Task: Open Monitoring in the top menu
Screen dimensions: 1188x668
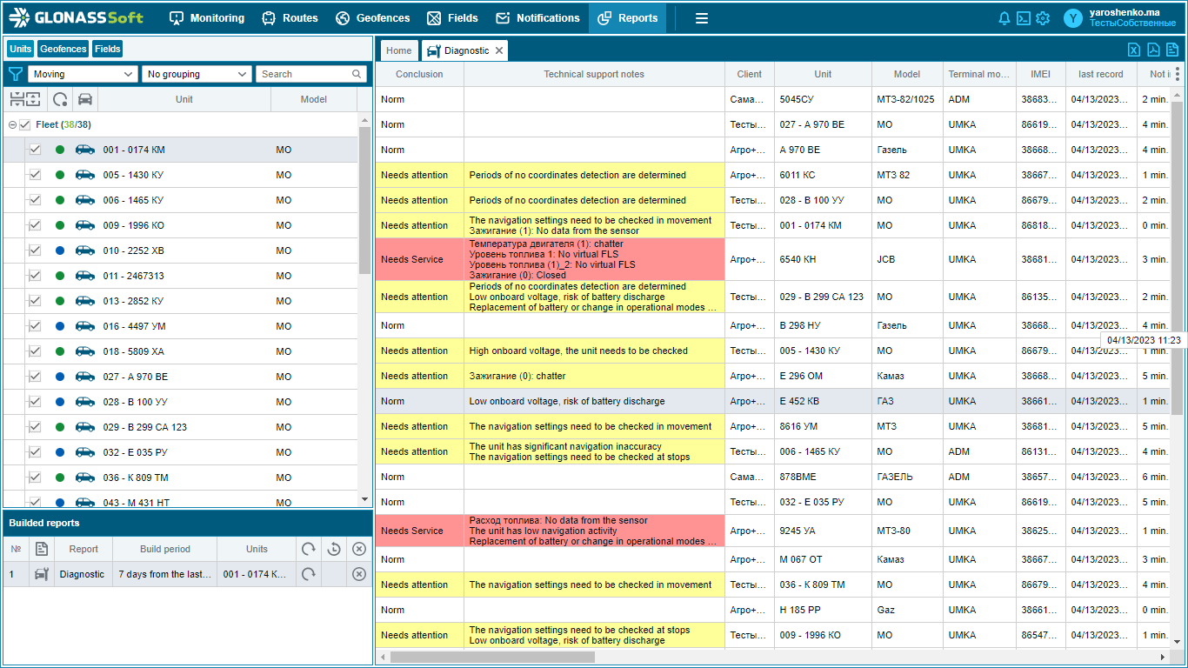Action: pos(207,18)
